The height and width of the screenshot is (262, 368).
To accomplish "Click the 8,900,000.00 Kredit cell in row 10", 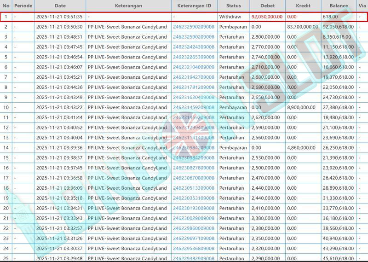I will click(x=303, y=107).
